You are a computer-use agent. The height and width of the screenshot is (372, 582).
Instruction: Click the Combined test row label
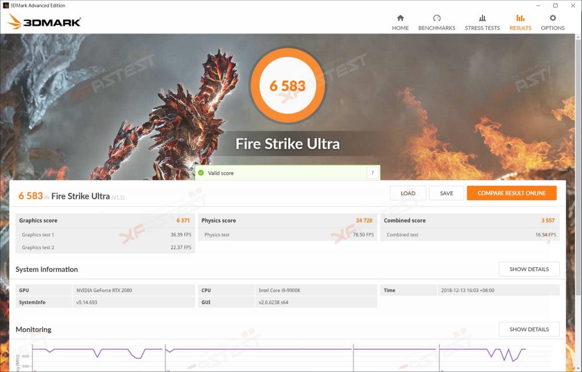point(402,235)
